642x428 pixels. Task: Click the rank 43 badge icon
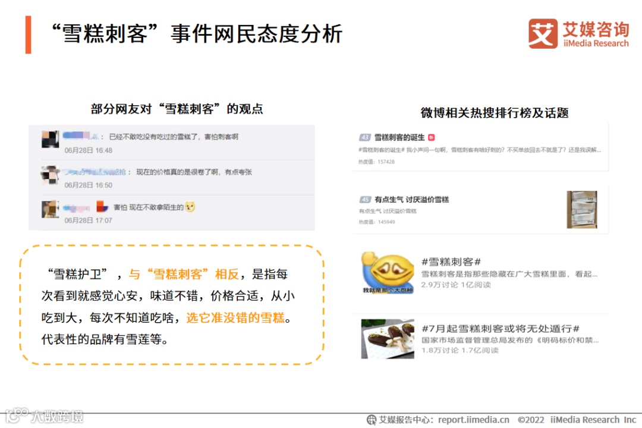pyautogui.click(x=364, y=137)
